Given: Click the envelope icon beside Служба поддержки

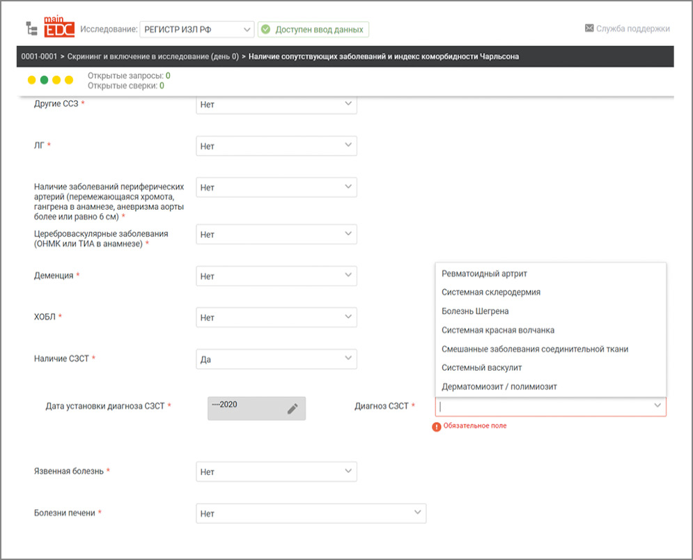Looking at the screenshot, I should [589, 29].
